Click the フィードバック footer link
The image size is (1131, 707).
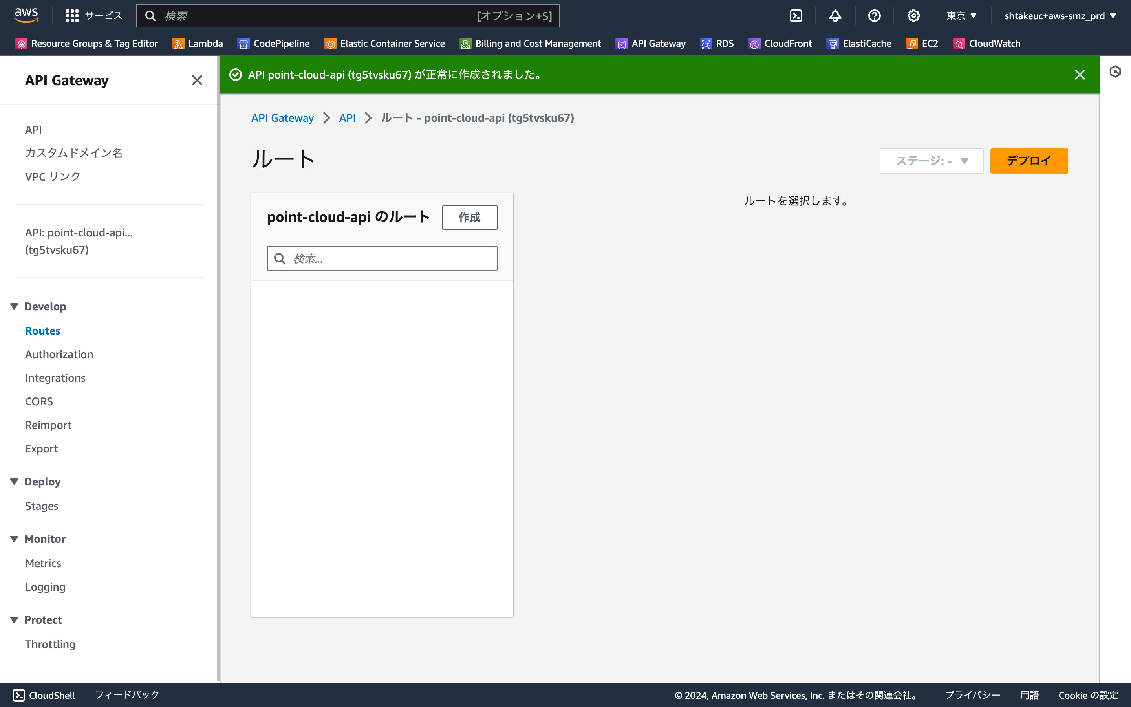127,695
